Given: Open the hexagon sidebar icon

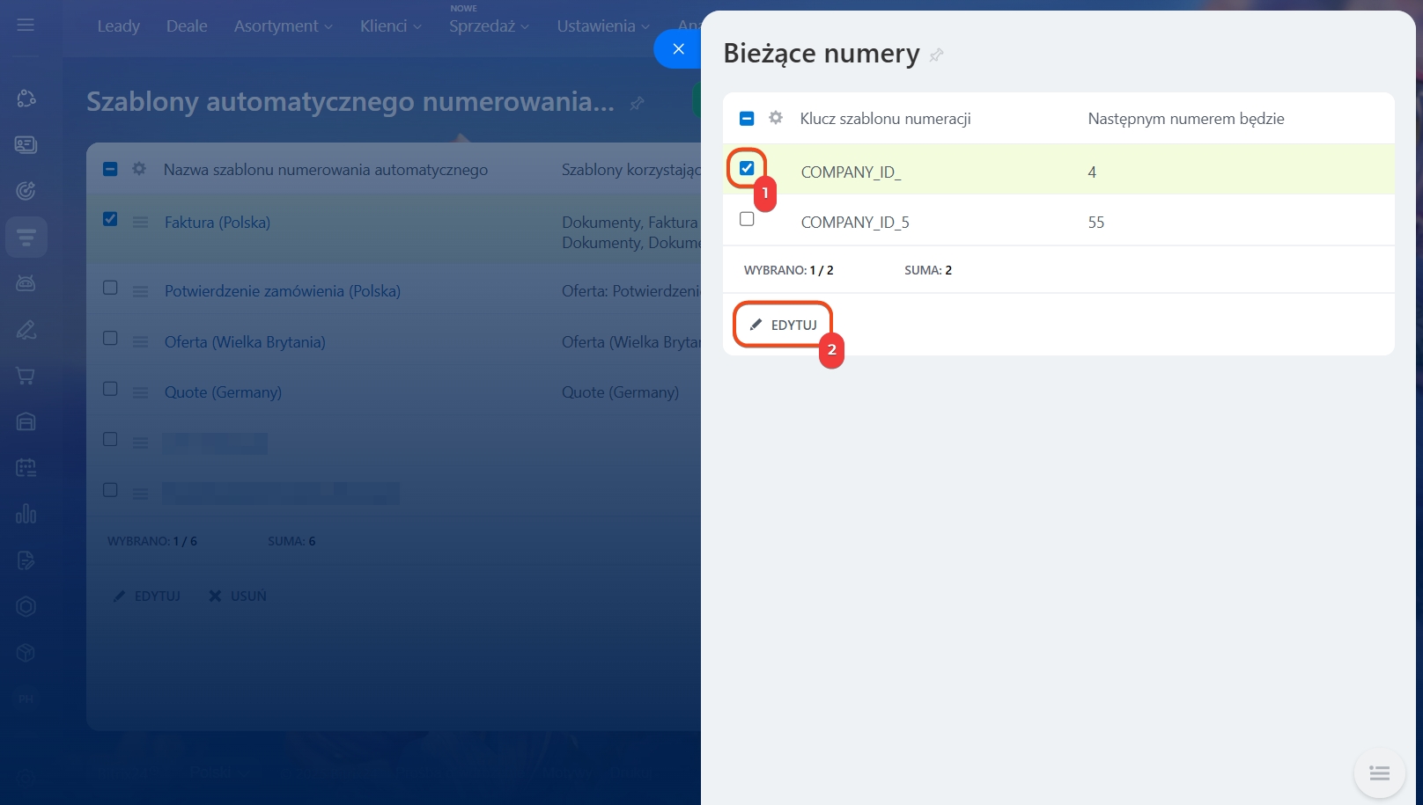Looking at the screenshot, I should pyautogui.click(x=26, y=606).
